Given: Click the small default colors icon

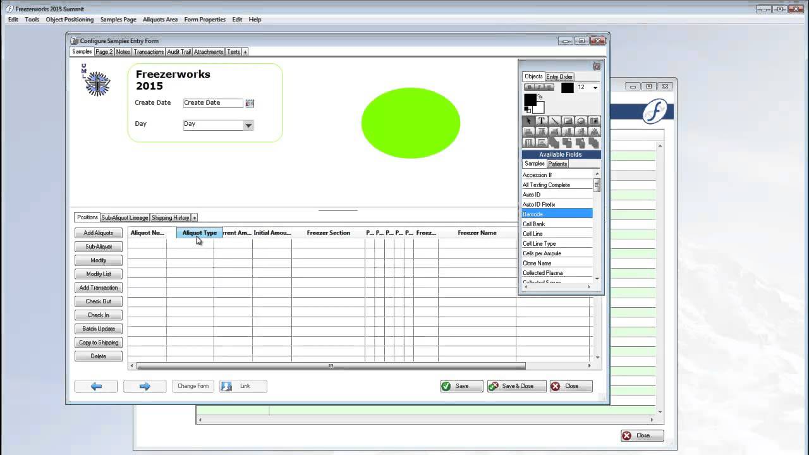Looking at the screenshot, I should coord(526,110).
